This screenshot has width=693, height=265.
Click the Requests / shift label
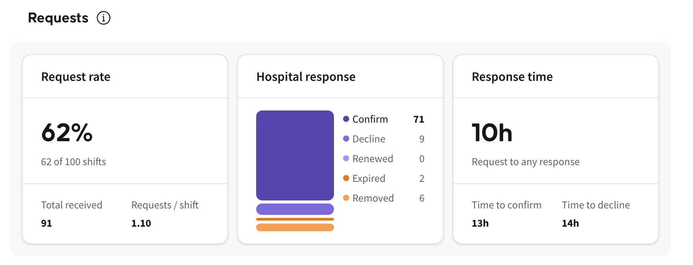click(165, 205)
